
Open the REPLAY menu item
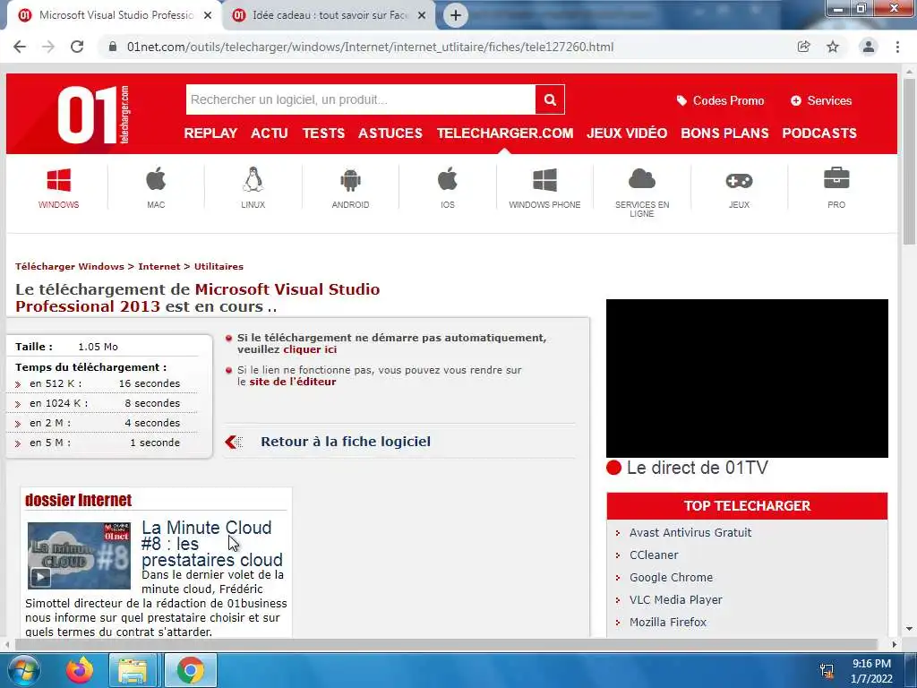(210, 133)
